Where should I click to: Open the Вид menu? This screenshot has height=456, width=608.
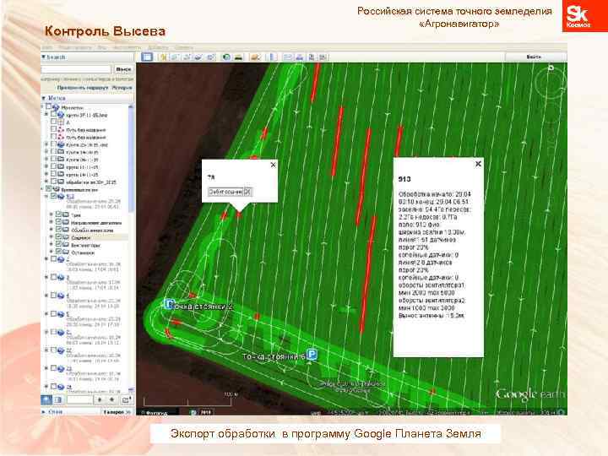coord(102,47)
